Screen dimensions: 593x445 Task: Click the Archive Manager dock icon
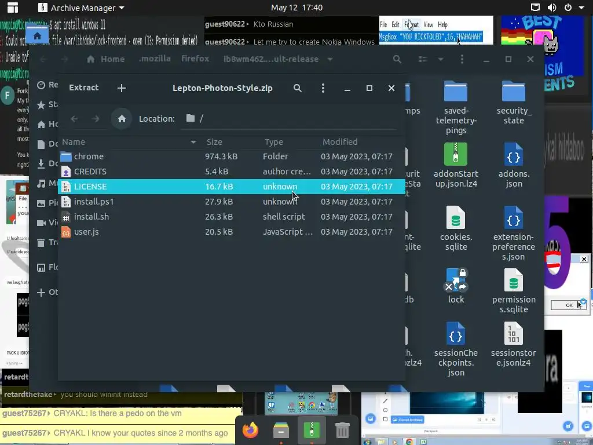click(312, 431)
